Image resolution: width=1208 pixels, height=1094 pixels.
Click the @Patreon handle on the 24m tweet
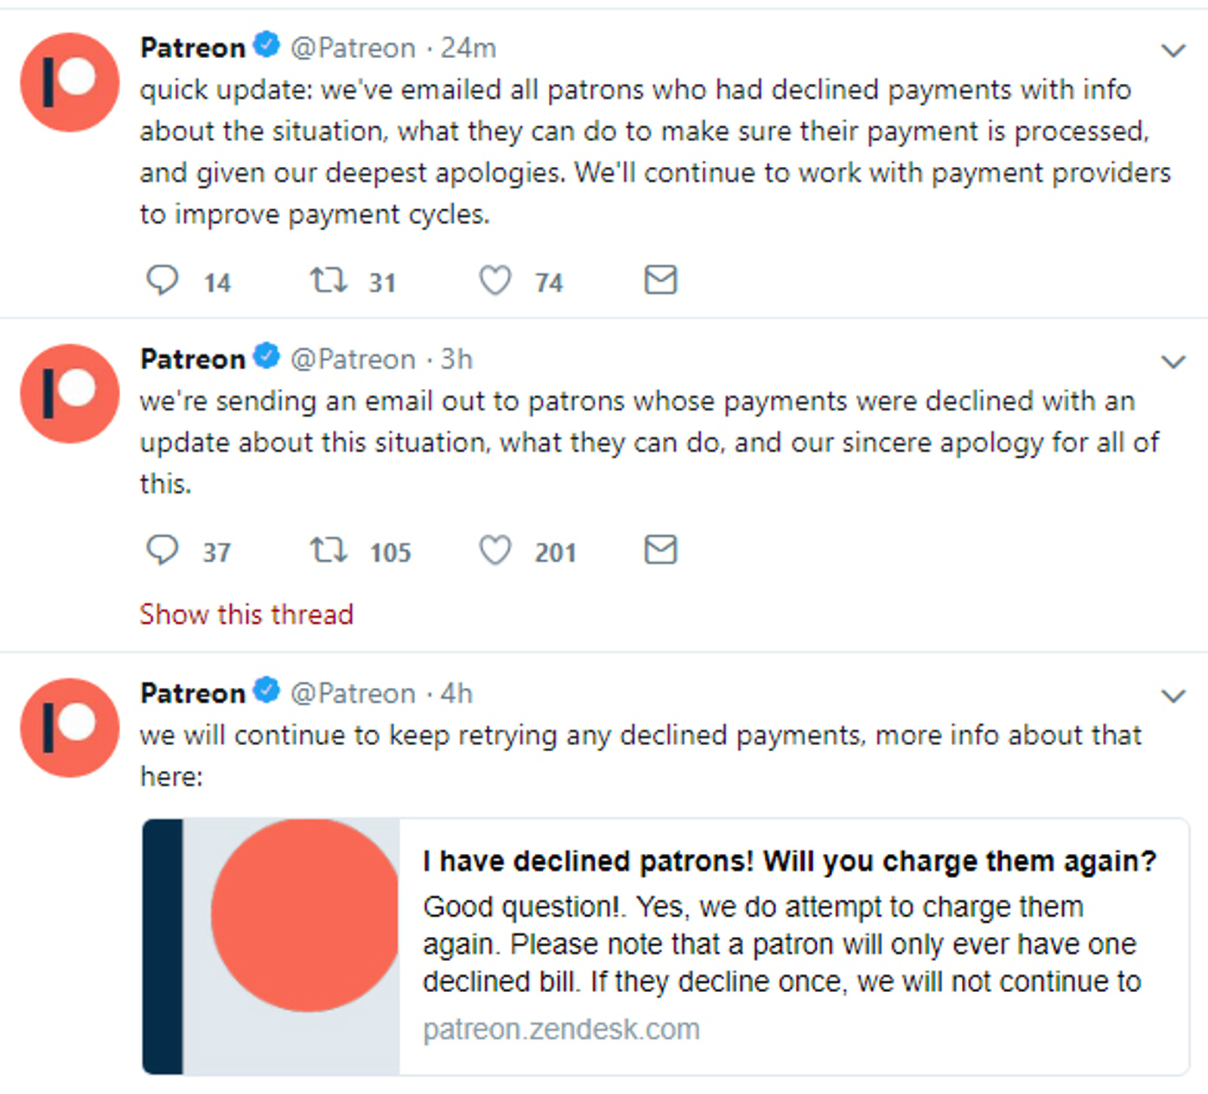353,48
